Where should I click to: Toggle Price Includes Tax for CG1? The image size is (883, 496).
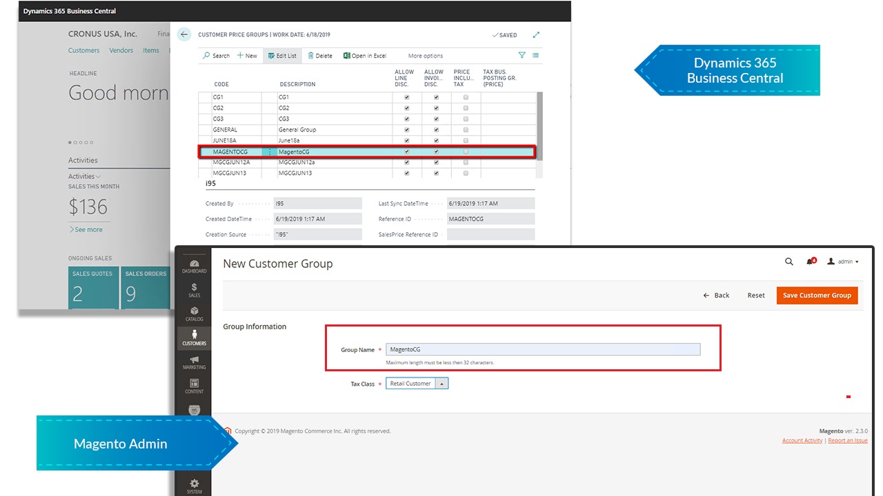click(x=466, y=97)
